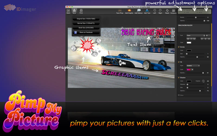The width and height of the screenshot is (217, 136).
Task: Click the Fill gradient color swatch
Action: click(x=189, y=70)
